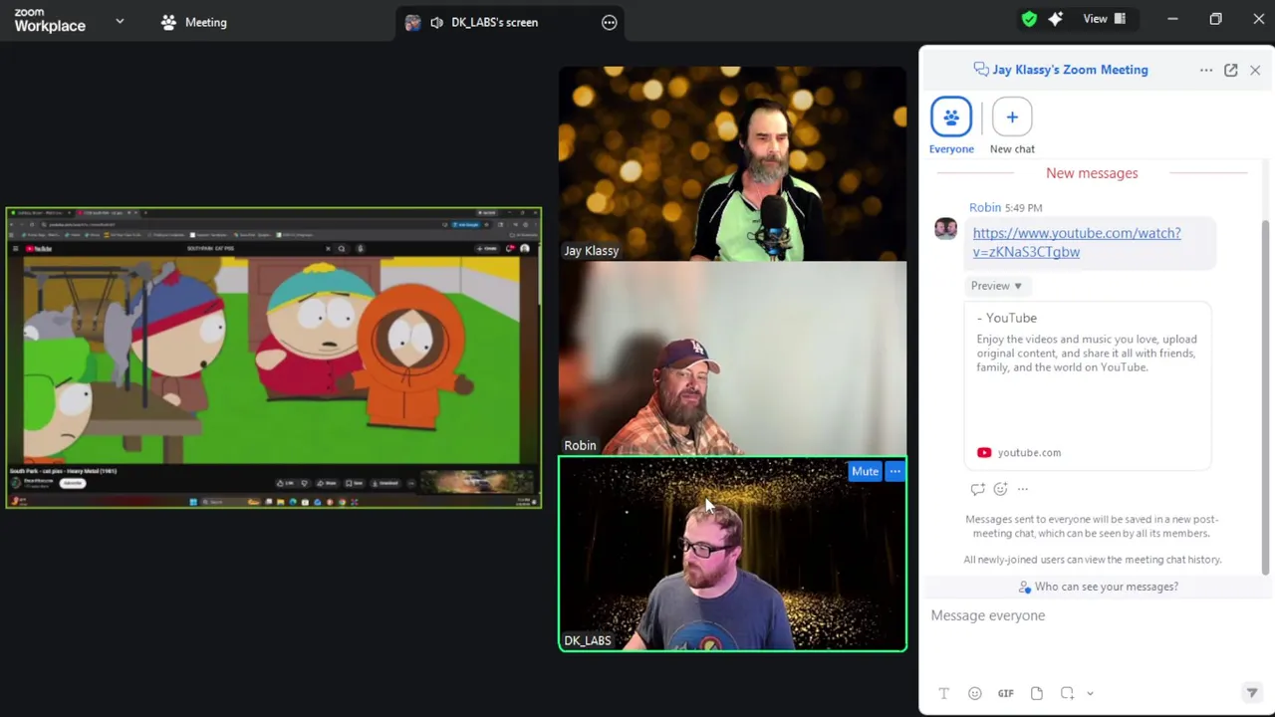
Task: Add an emoji reaction to Robin's message
Action: 1000,489
